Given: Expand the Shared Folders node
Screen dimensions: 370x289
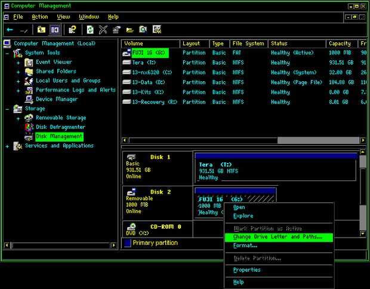Looking at the screenshot, I should [18, 72].
